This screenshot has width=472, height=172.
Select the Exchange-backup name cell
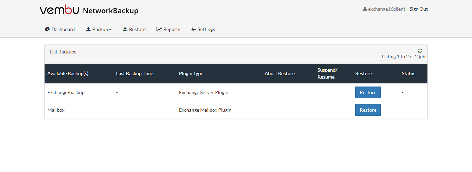(66, 92)
